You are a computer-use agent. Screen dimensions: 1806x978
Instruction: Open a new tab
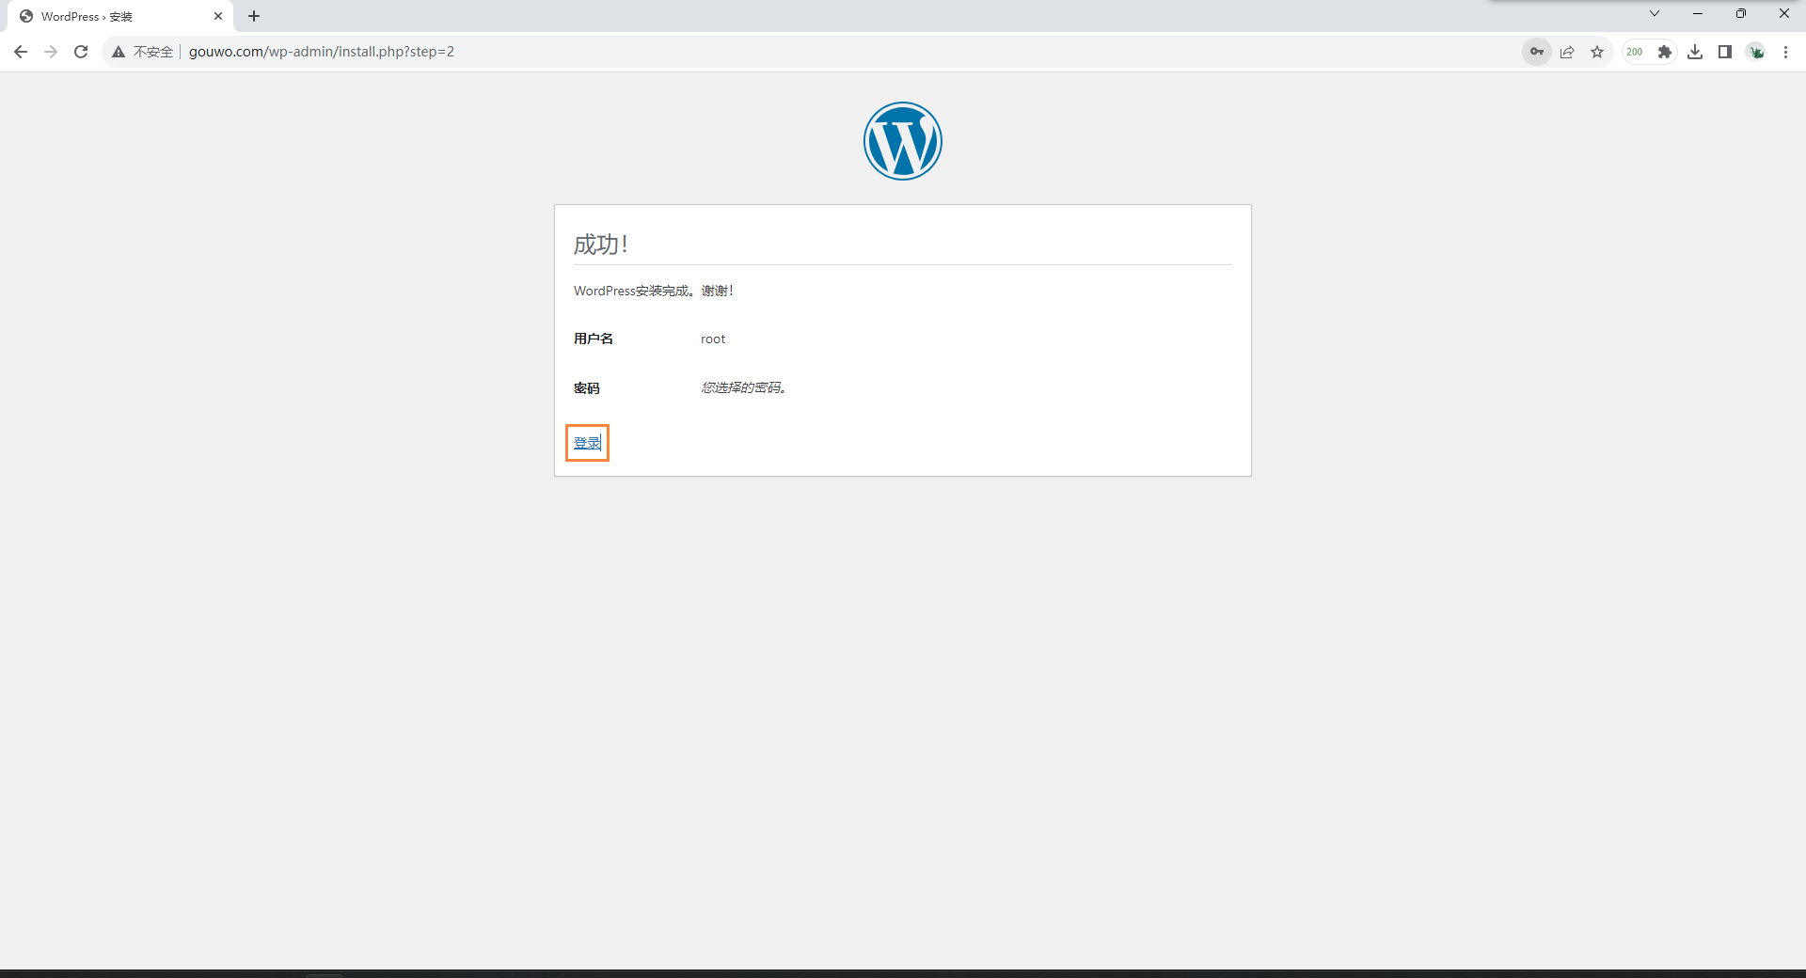coord(254,16)
